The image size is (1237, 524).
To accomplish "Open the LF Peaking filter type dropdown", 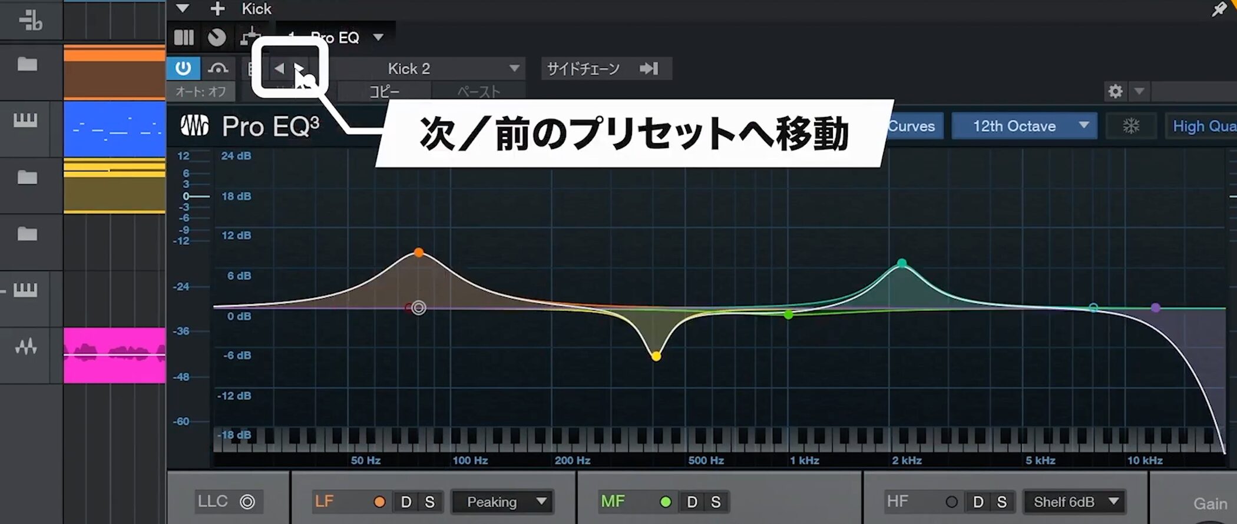I will click(504, 502).
